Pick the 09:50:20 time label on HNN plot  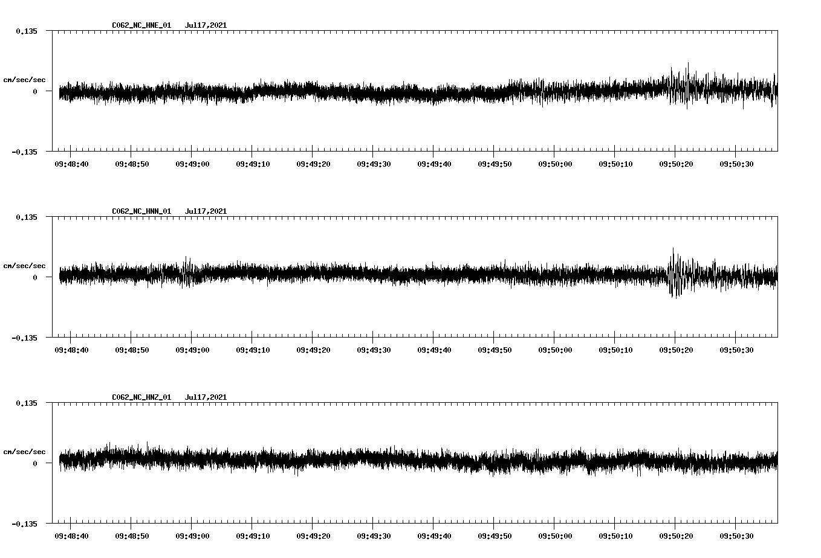click(x=676, y=350)
